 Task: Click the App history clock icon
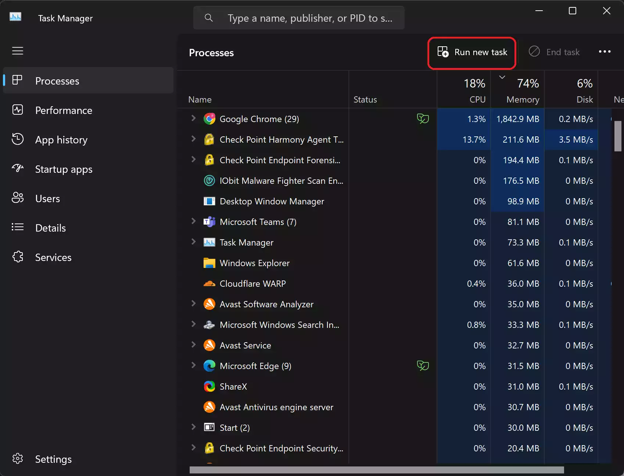pos(18,139)
